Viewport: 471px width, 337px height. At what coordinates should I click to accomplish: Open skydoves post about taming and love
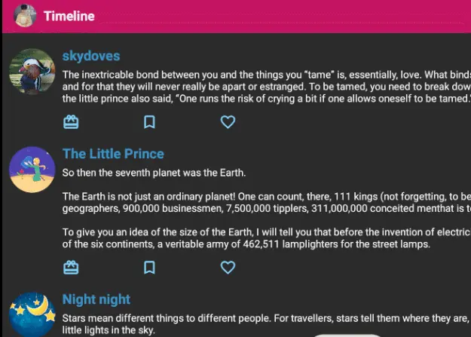tap(267, 87)
